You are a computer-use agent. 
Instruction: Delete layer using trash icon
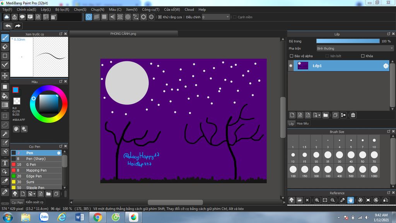coord(353,115)
